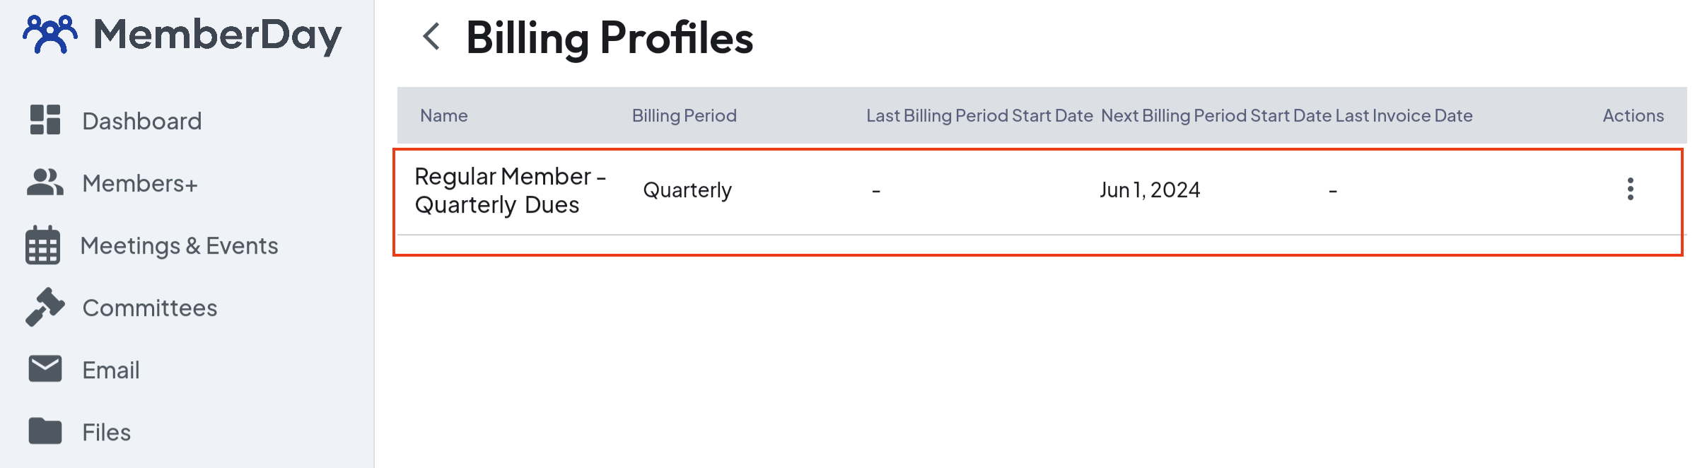1707x468 pixels.
Task: Click the Billing Period column header
Action: pos(684,115)
